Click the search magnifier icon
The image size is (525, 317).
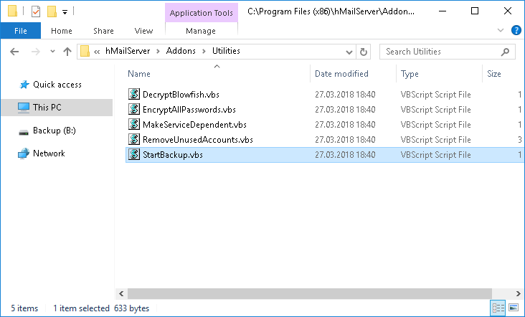505,52
